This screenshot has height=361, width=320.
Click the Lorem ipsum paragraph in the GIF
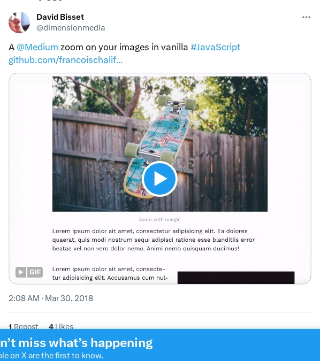tap(154, 240)
